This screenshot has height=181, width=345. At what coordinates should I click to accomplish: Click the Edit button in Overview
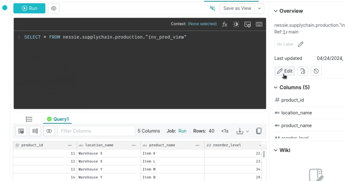tap(284, 71)
